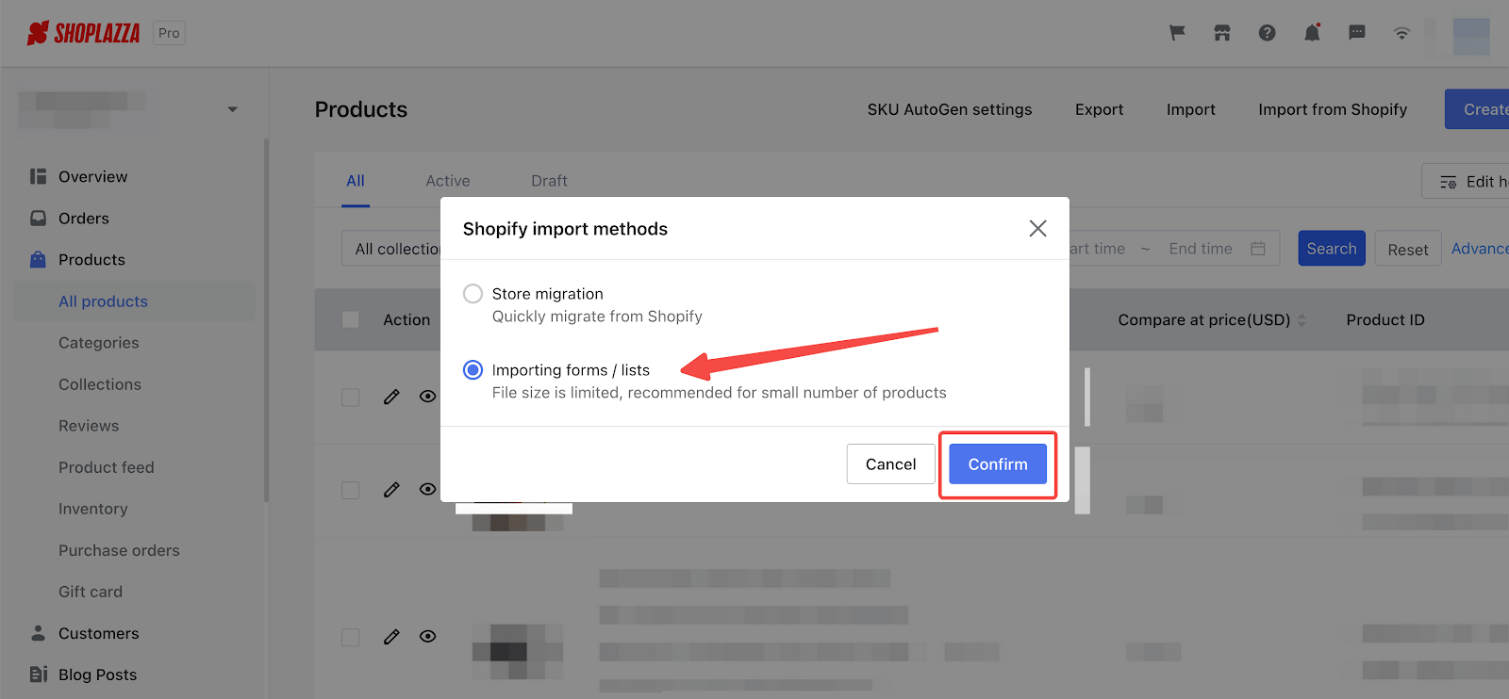Open the storefront icon in top bar
1509x699 pixels.
point(1222,33)
